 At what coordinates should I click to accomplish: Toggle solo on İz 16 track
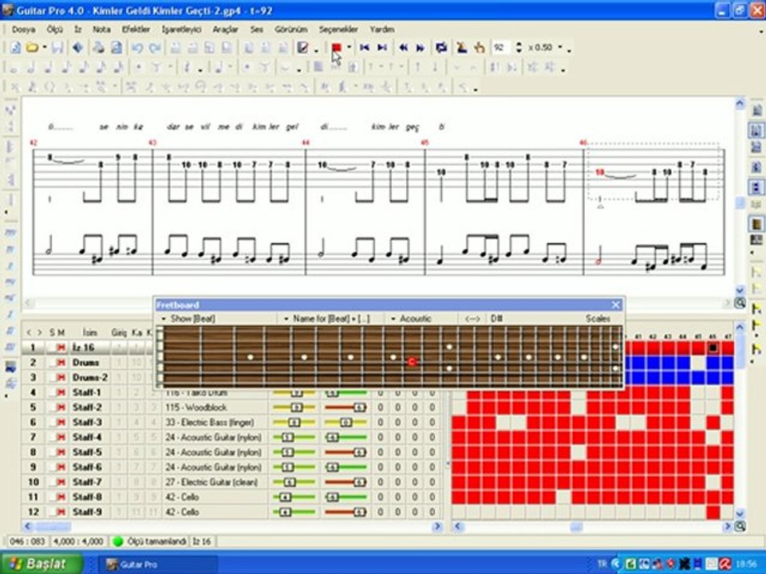[52, 348]
